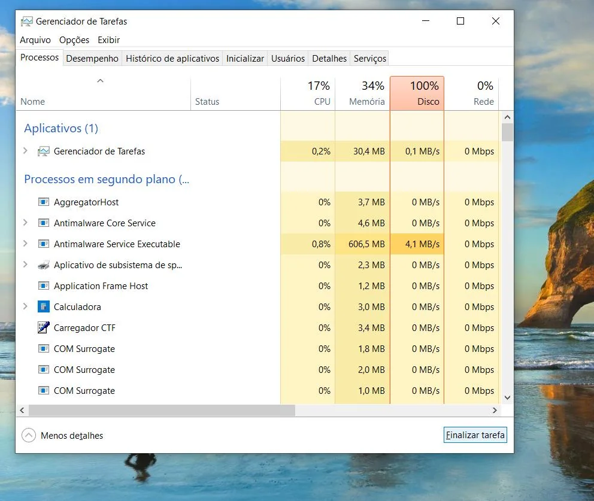Click the Application Frame Host icon
The image size is (594, 501).
point(44,286)
